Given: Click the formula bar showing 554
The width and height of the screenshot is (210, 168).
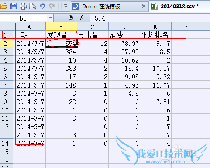Looking at the screenshot, I should click(x=150, y=18).
